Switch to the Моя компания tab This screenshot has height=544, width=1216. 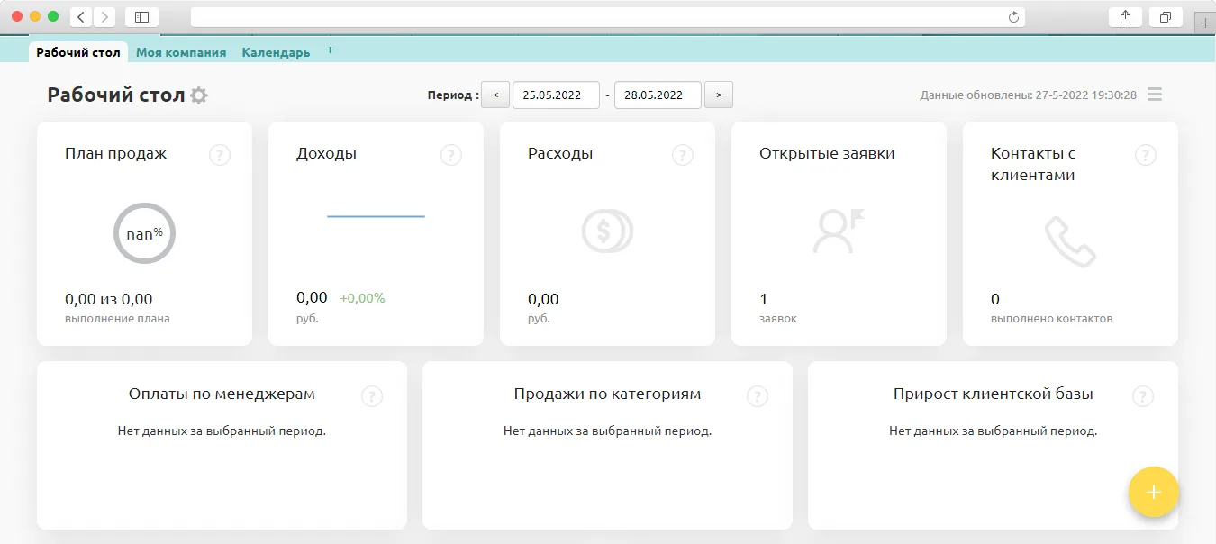click(x=181, y=52)
